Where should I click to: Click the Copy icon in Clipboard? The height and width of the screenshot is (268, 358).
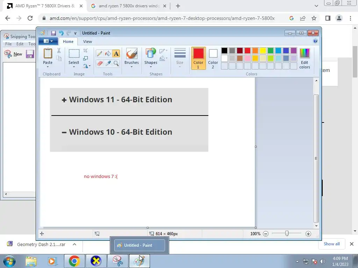(59, 58)
